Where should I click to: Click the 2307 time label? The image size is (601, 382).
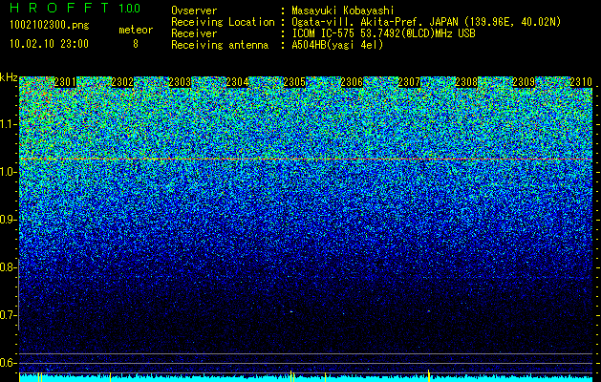[x=409, y=82]
